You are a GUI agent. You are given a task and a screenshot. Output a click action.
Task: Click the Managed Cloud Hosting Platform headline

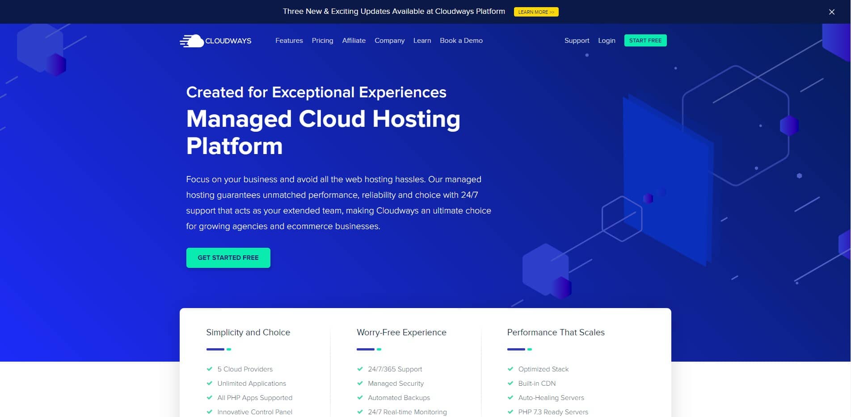click(323, 132)
